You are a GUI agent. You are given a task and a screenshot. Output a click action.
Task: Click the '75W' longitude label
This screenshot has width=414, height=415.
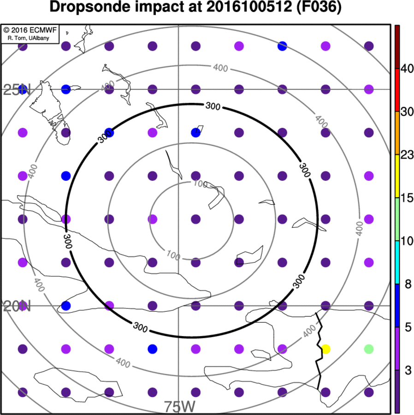point(180,407)
